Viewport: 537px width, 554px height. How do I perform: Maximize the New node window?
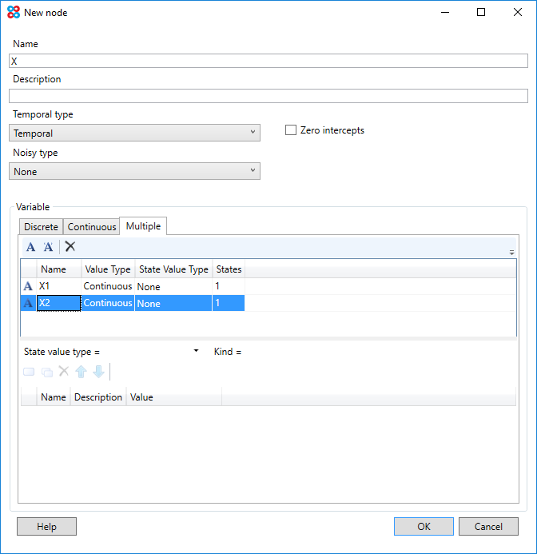481,12
